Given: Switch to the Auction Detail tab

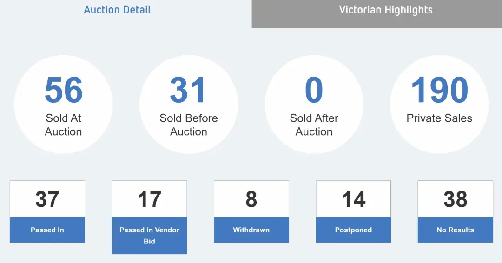Looking at the screenshot, I should 117,10.
